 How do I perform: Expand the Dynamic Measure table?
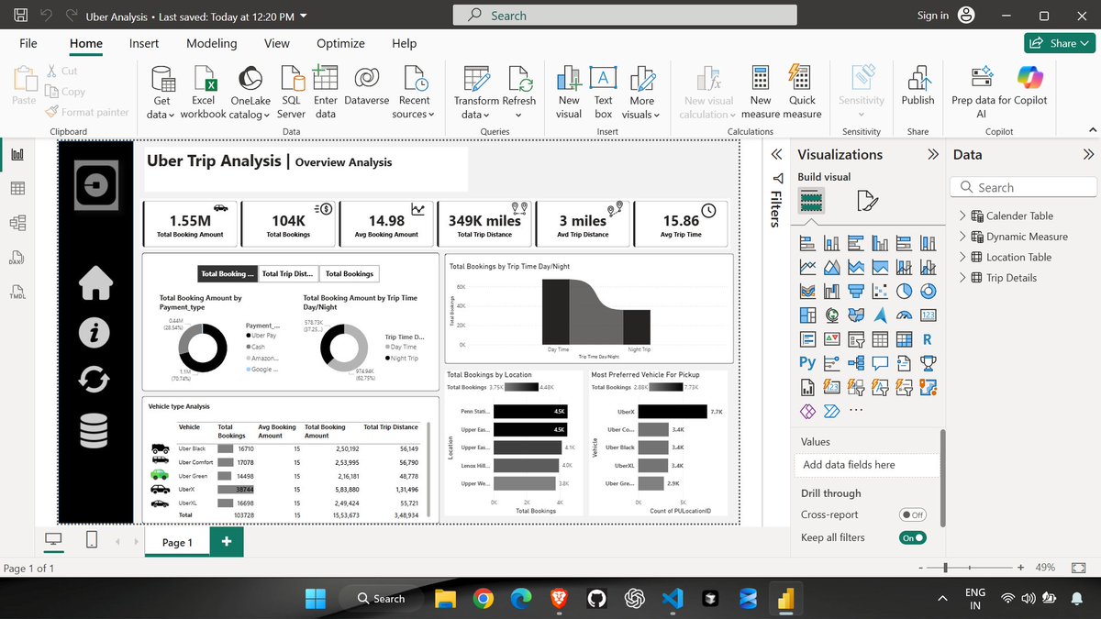[962, 237]
